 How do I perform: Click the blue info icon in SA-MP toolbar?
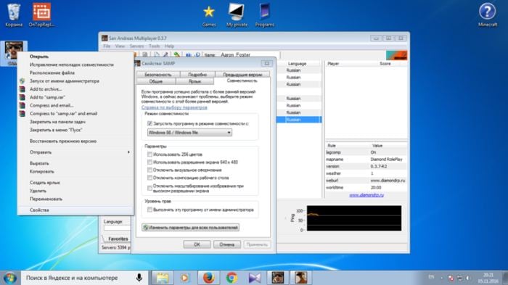[x=197, y=54]
